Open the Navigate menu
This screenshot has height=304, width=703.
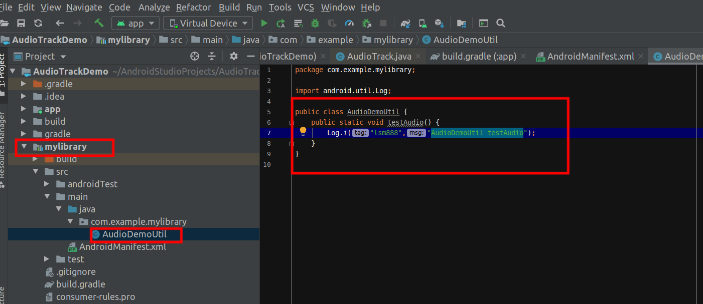84,8
